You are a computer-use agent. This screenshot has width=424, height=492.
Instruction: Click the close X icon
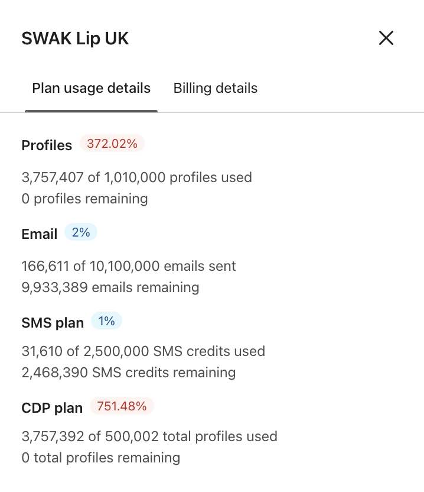click(x=386, y=37)
